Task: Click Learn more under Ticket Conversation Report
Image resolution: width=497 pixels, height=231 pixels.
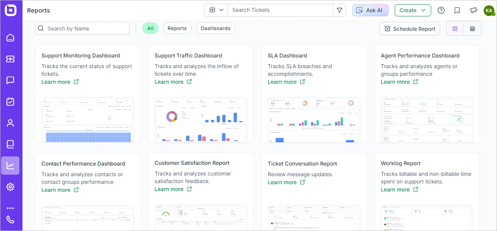Action: [282, 182]
